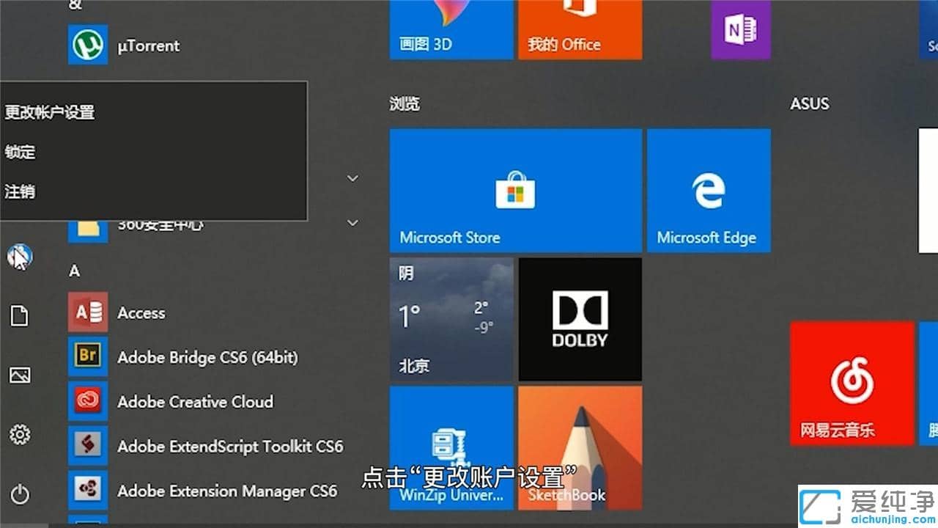Viewport: 938px width, 528px height.
Task: Open the OneNote tile
Action: [x=740, y=29]
